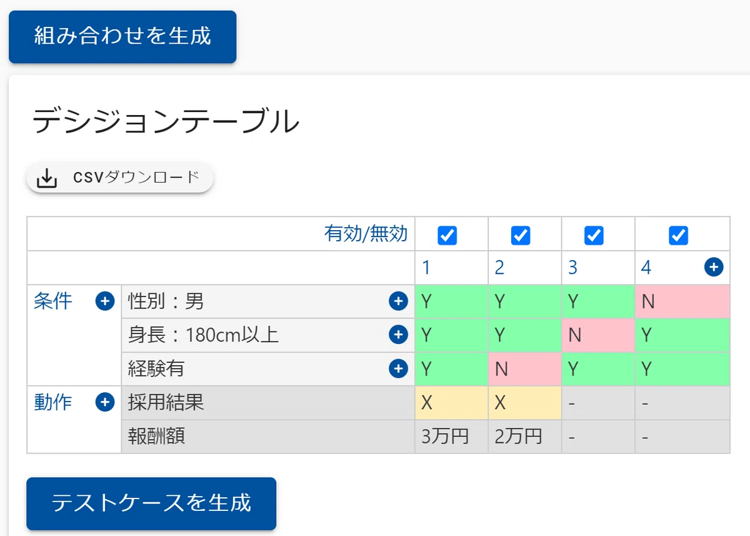Click the 組み合わせを生成 button
Viewport: 750px width, 536px height.
click(122, 36)
